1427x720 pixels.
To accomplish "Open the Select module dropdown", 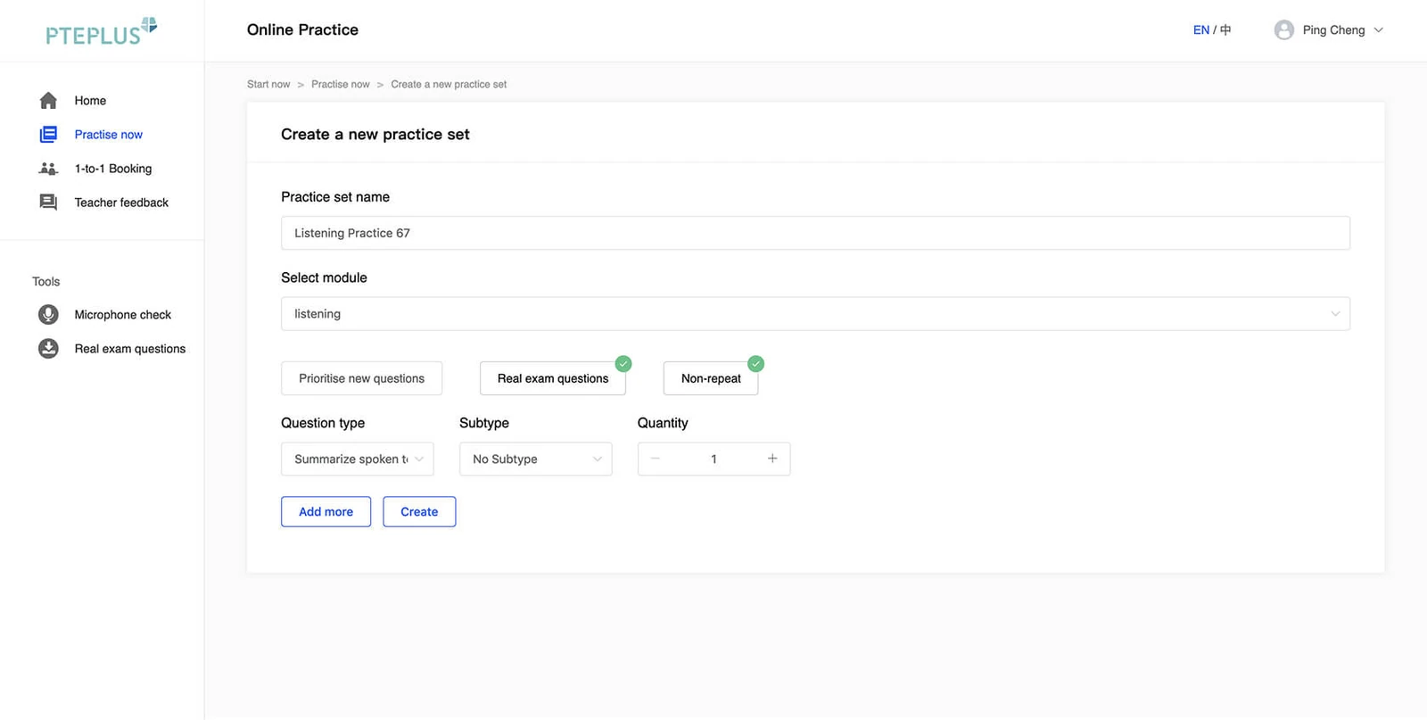I will 815,314.
